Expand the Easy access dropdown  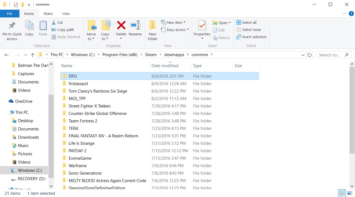click(x=175, y=30)
